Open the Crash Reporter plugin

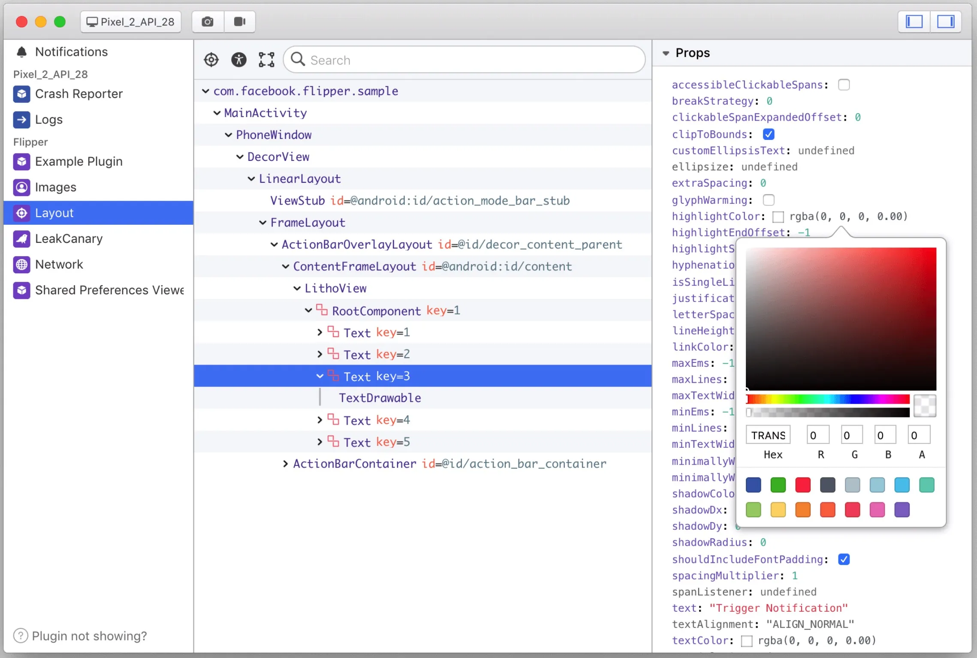tap(78, 94)
